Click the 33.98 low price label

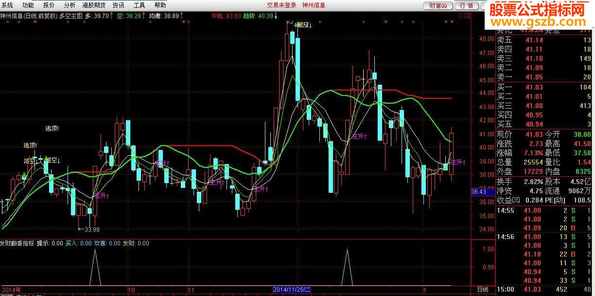pos(92,230)
